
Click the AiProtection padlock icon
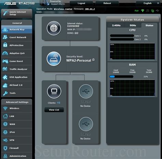pos(5,45)
